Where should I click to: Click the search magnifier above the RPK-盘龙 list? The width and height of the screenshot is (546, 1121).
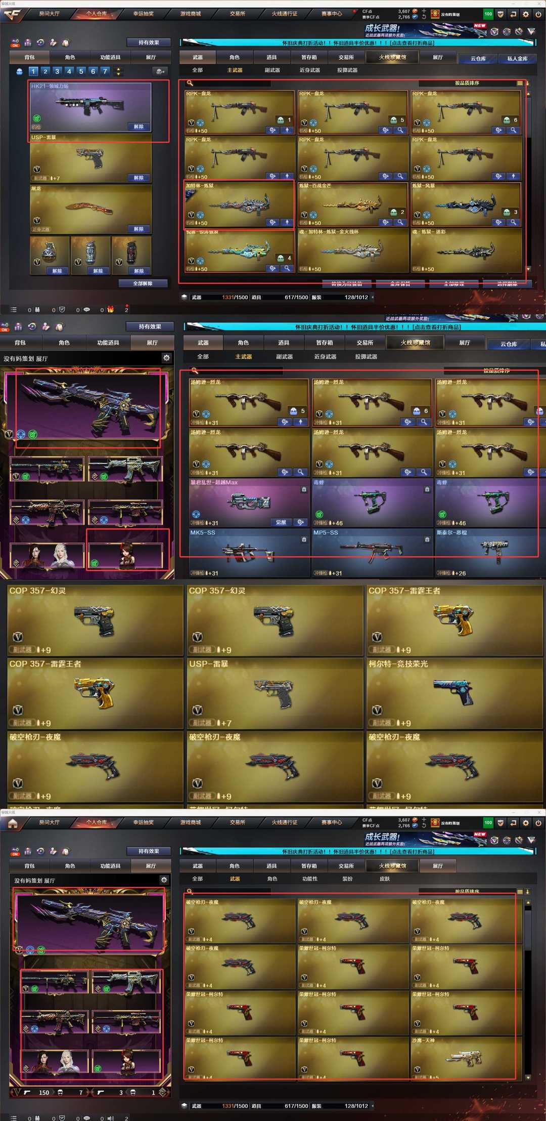(191, 83)
